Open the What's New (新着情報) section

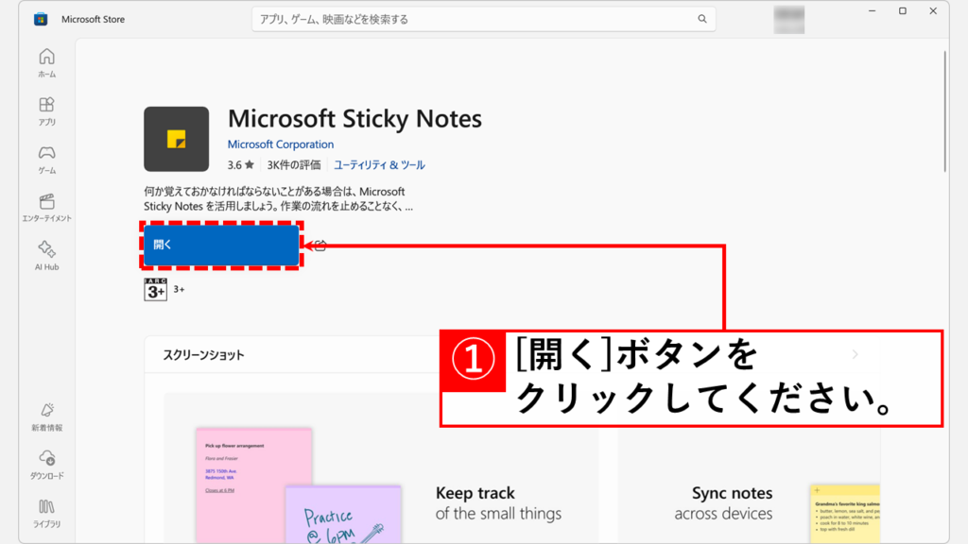47,416
